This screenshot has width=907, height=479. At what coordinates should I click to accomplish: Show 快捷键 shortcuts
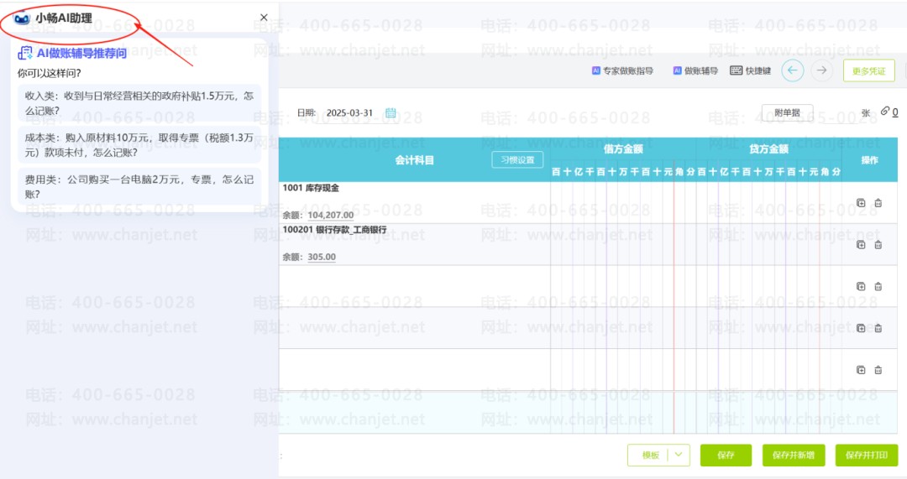[750, 70]
